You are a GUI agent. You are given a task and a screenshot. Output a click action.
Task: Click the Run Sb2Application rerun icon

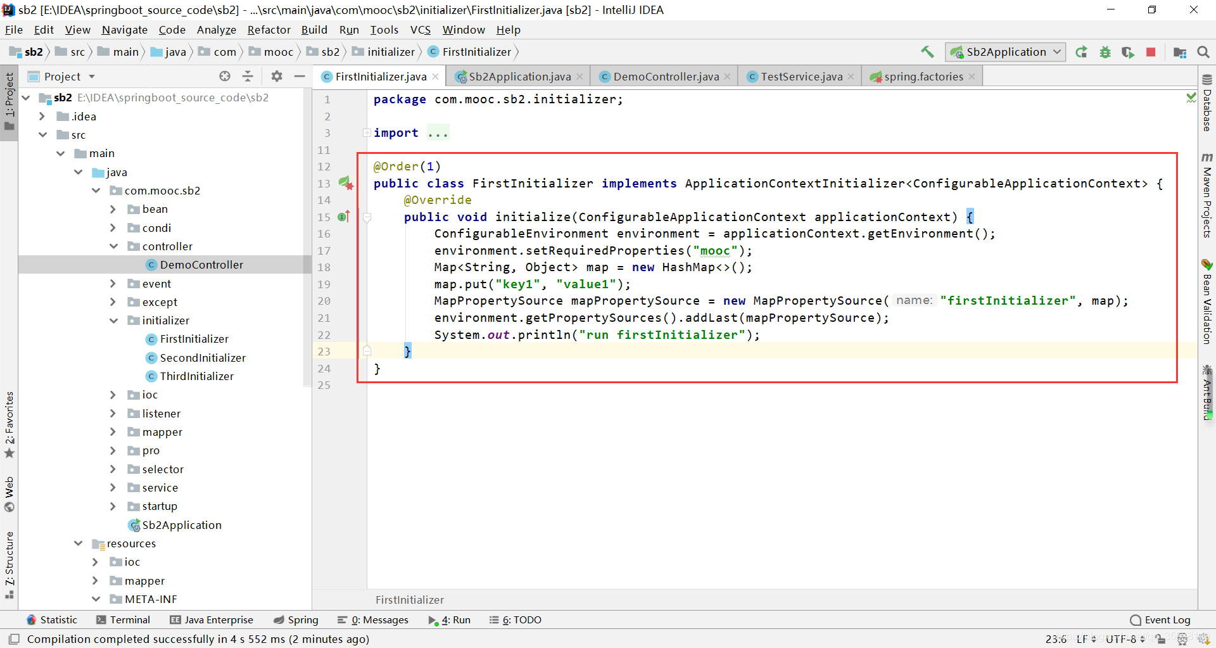(1082, 52)
